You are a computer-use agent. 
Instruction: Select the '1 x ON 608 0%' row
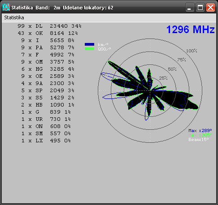click(x=46, y=126)
